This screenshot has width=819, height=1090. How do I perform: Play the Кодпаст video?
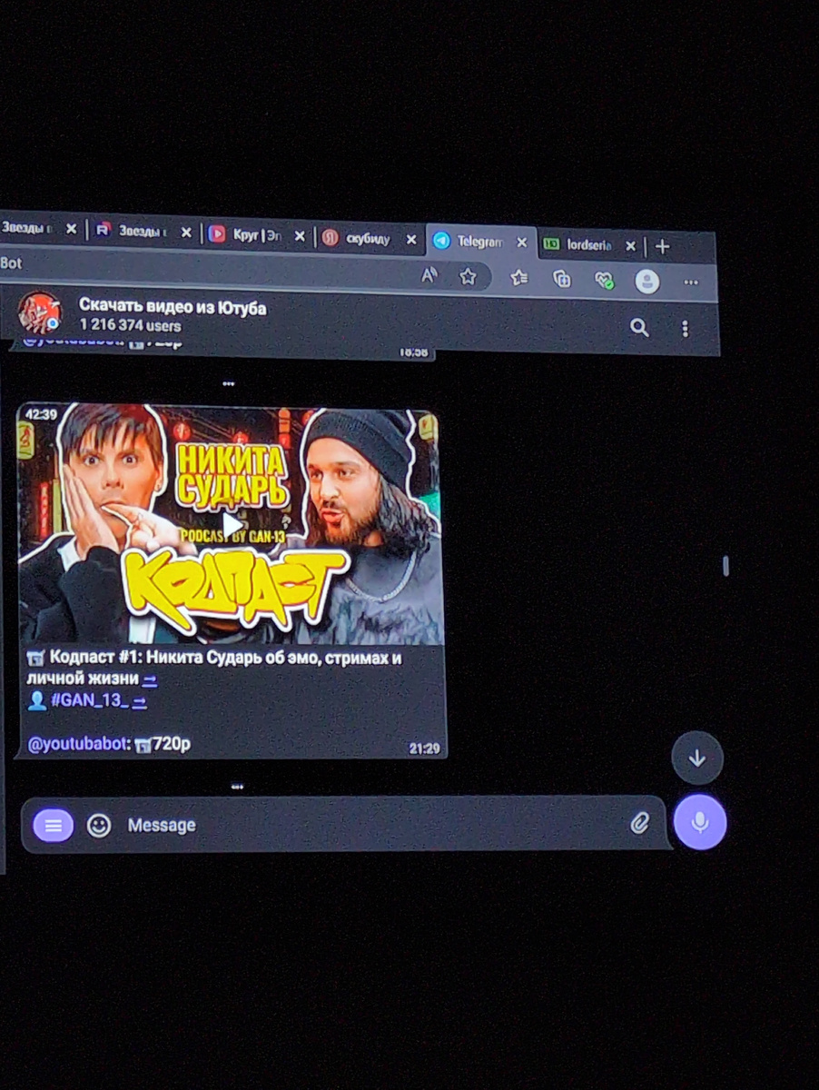point(232,525)
